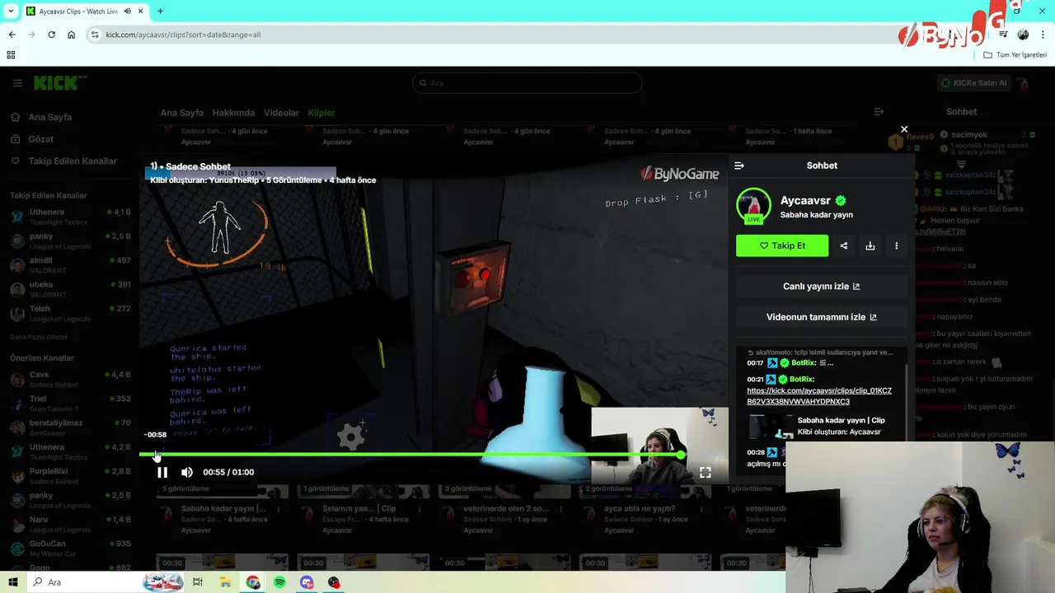This screenshot has width=1055, height=593.
Task: Open Triel Gran Turismo channel
Action: coord(70,404)
